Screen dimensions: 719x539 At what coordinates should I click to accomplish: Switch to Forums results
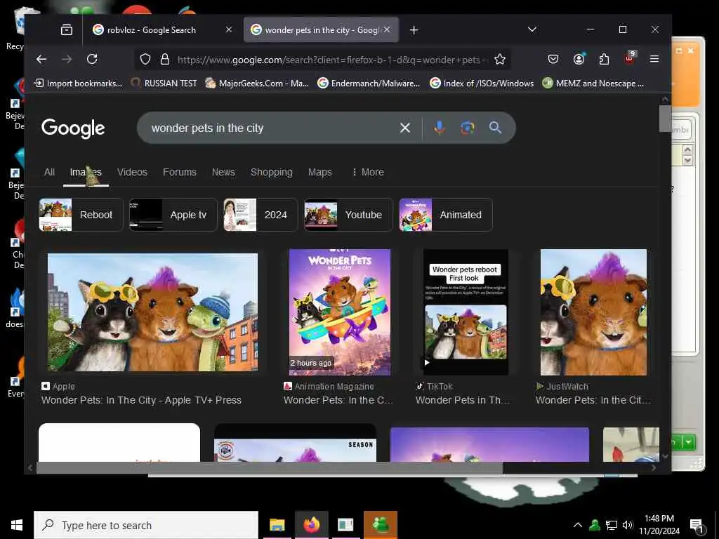180,173
